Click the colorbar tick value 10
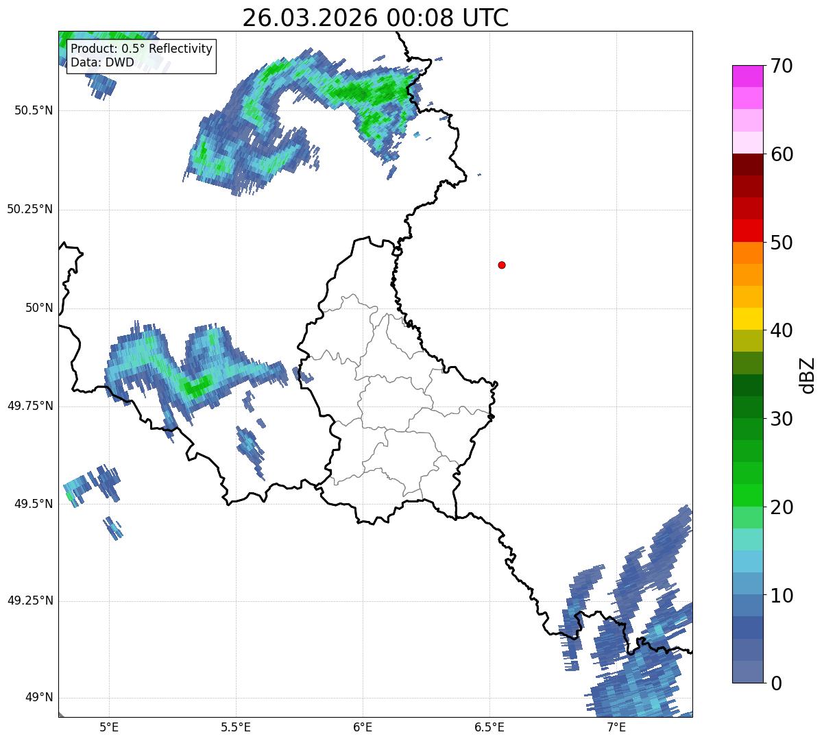Screen dimensions: 824x741 (781, 596)
